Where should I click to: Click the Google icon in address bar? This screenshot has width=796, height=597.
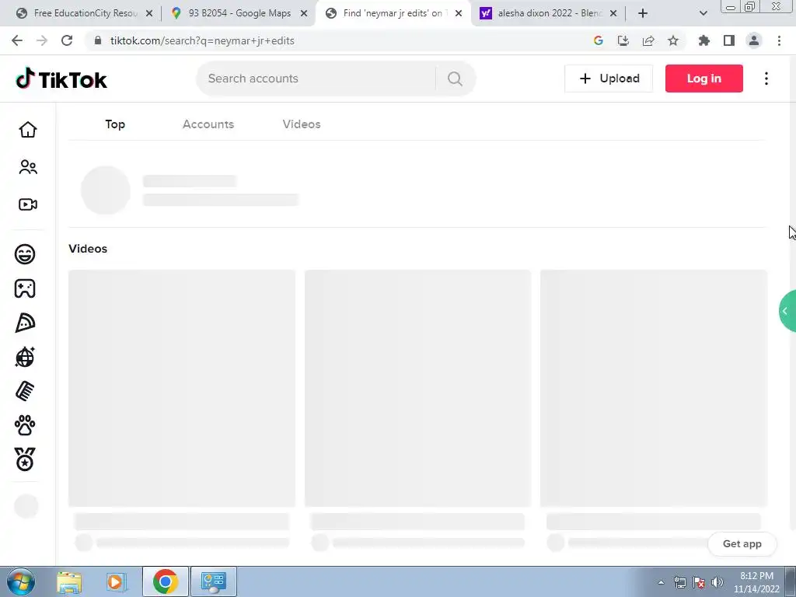pyautogui.click(x=598, y=40)
